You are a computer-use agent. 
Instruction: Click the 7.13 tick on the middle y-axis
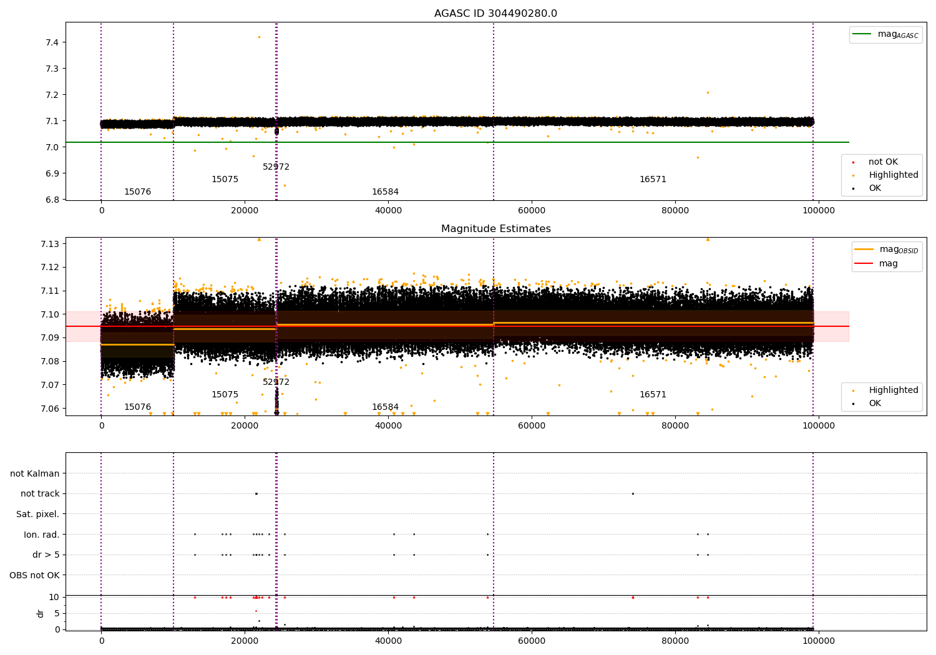pos(50,244)
